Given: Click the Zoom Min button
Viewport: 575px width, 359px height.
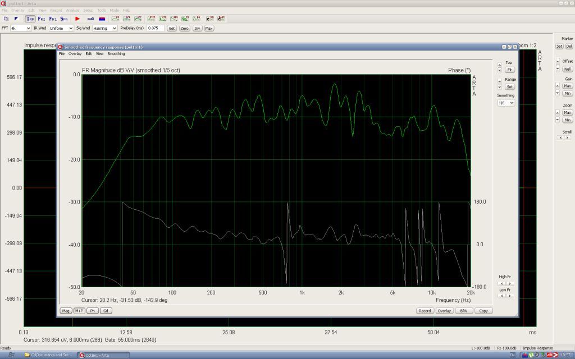Looking at the screenshot, I should pos(567,120).
